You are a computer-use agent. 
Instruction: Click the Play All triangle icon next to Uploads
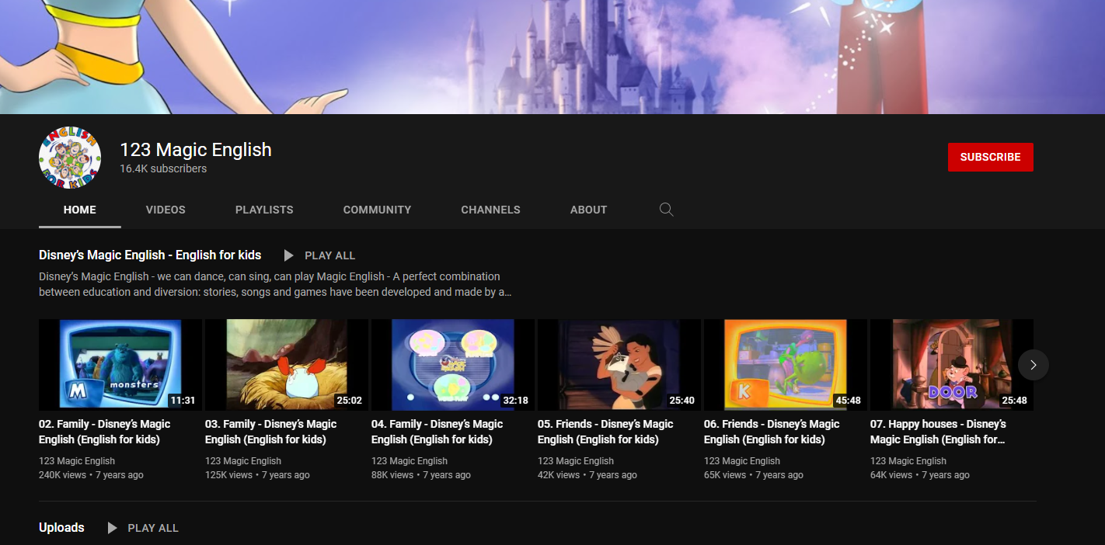coord(112,527)
